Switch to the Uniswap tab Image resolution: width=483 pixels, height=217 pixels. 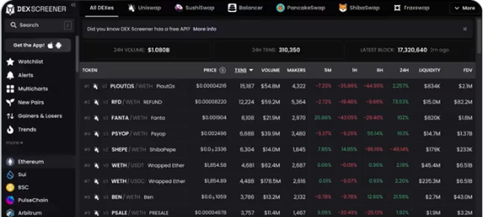click(144, 8)
